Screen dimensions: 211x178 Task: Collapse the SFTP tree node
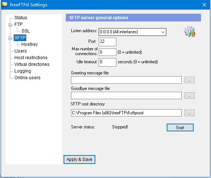pyautogui.click(x=10, y=38)
